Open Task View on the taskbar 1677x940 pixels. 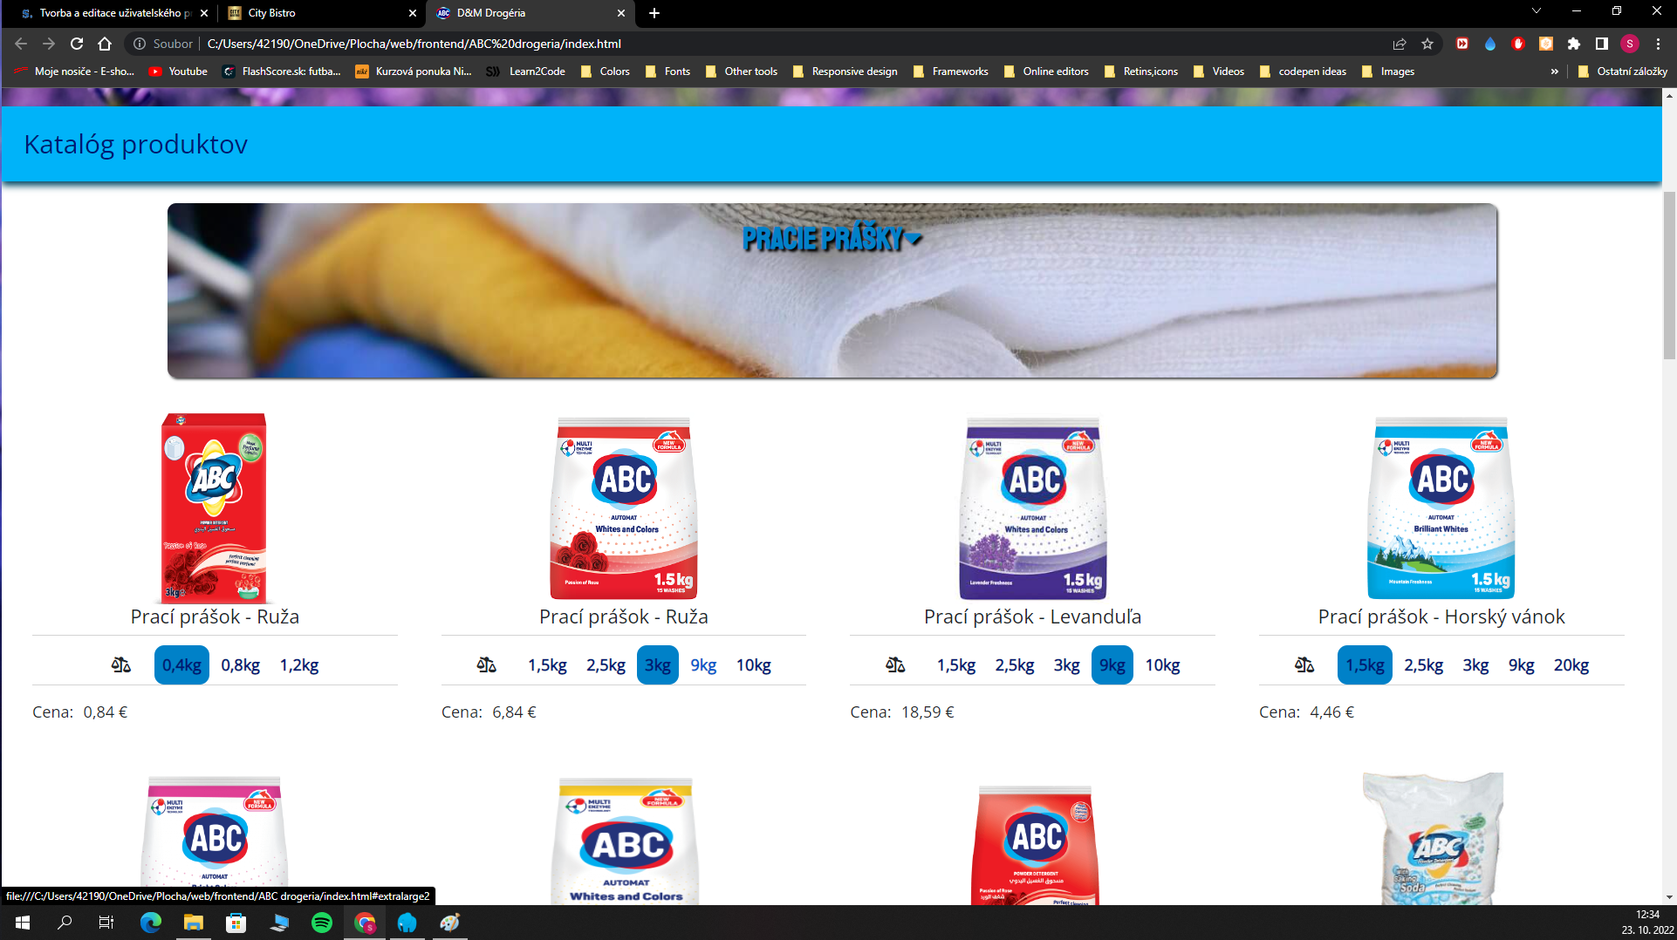(x=106, y=923)
